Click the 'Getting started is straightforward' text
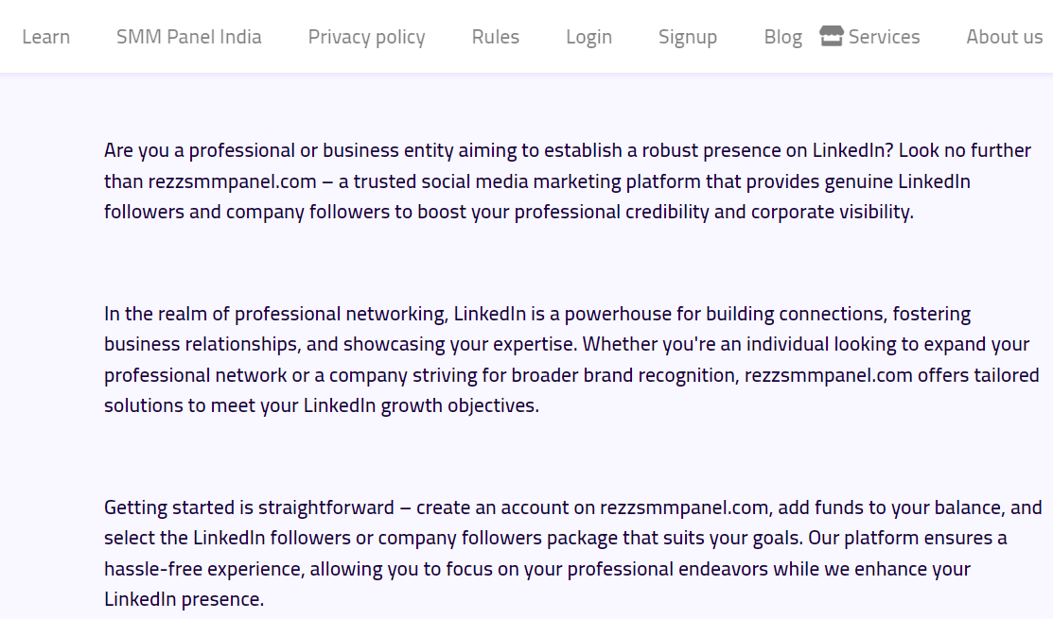This screenshot has width=1053, height=619. 249,507
